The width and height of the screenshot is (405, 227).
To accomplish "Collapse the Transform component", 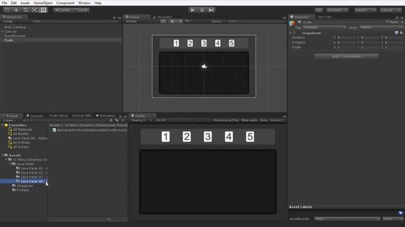I will [x=290, y=33].
